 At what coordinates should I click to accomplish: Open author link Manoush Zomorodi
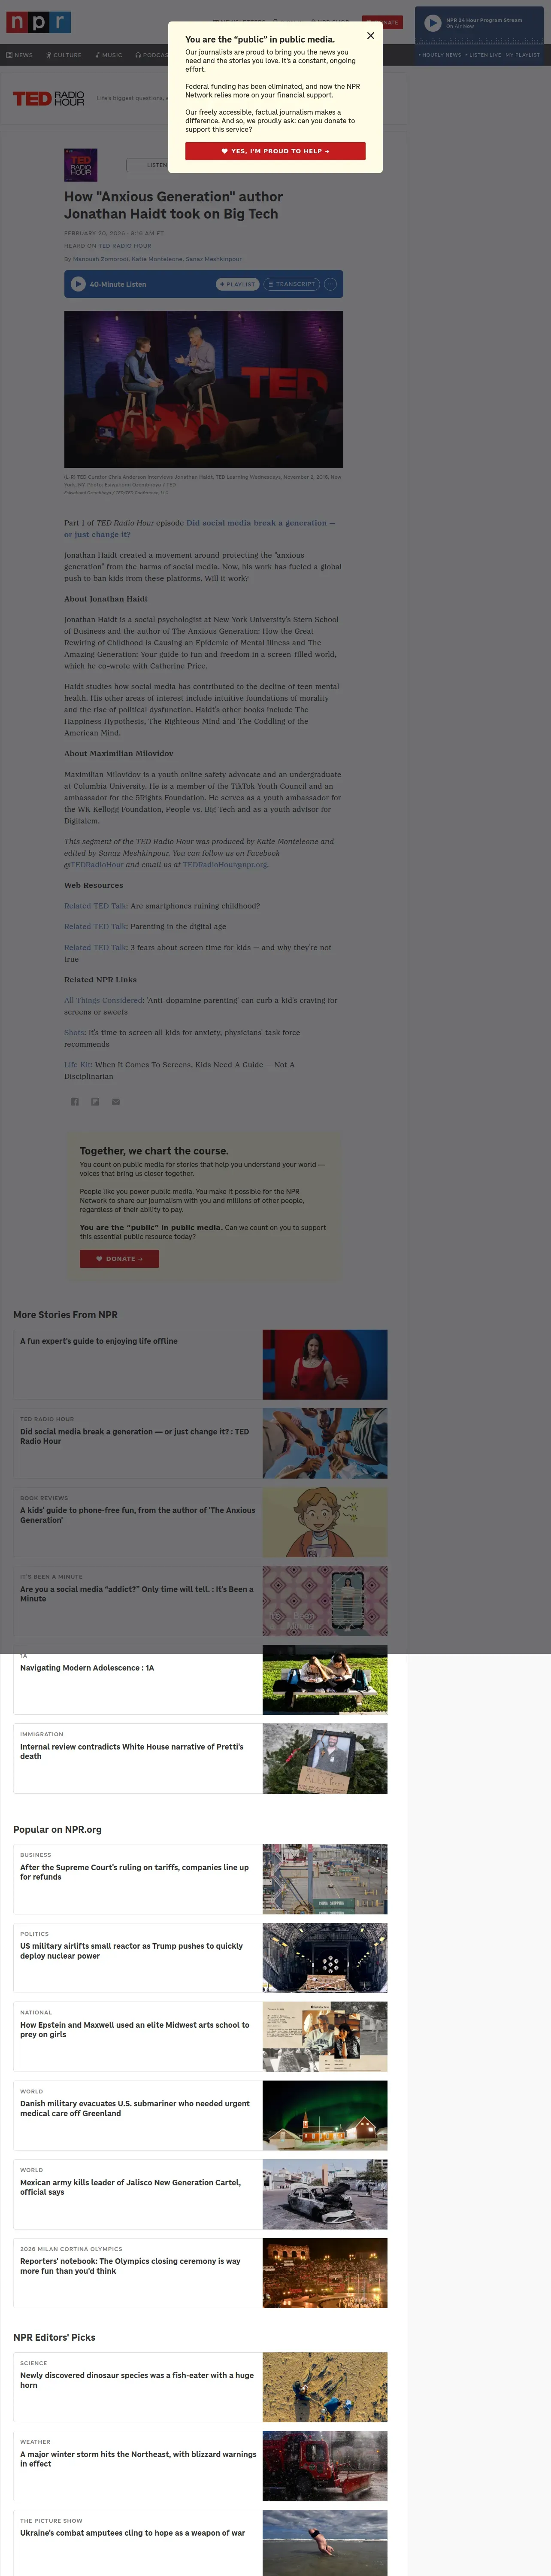pyautogui.click(x=100, y=259)
